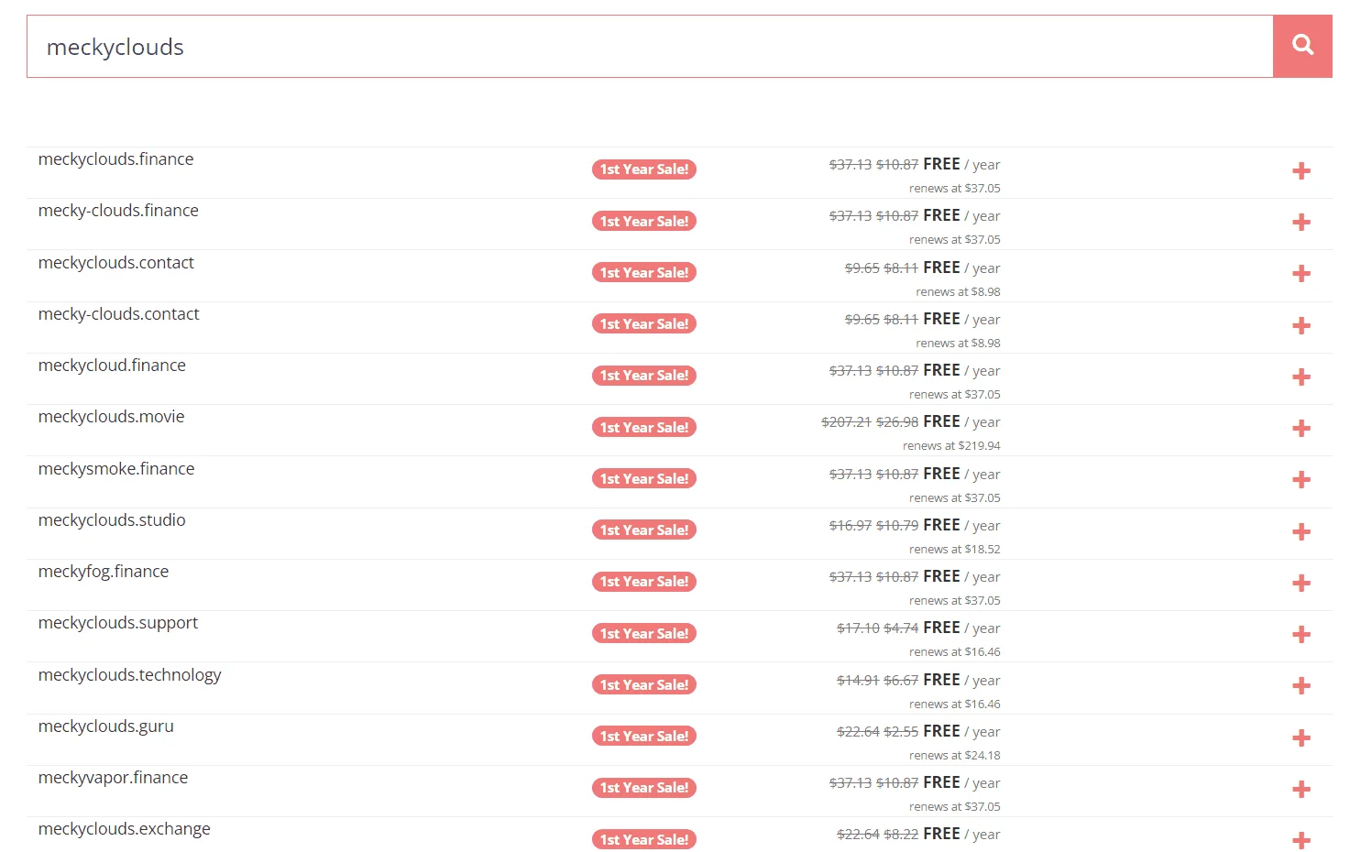
Task: Click the 'renews at $24.18' text
Action: click(x=955, y=756)
